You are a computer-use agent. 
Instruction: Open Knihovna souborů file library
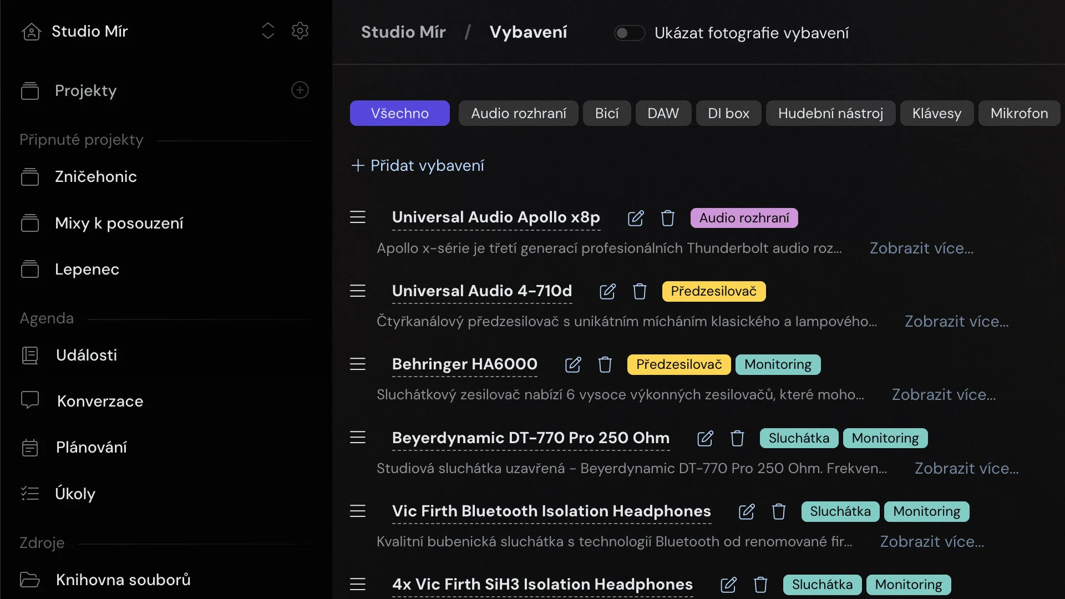tap(123, 580)
